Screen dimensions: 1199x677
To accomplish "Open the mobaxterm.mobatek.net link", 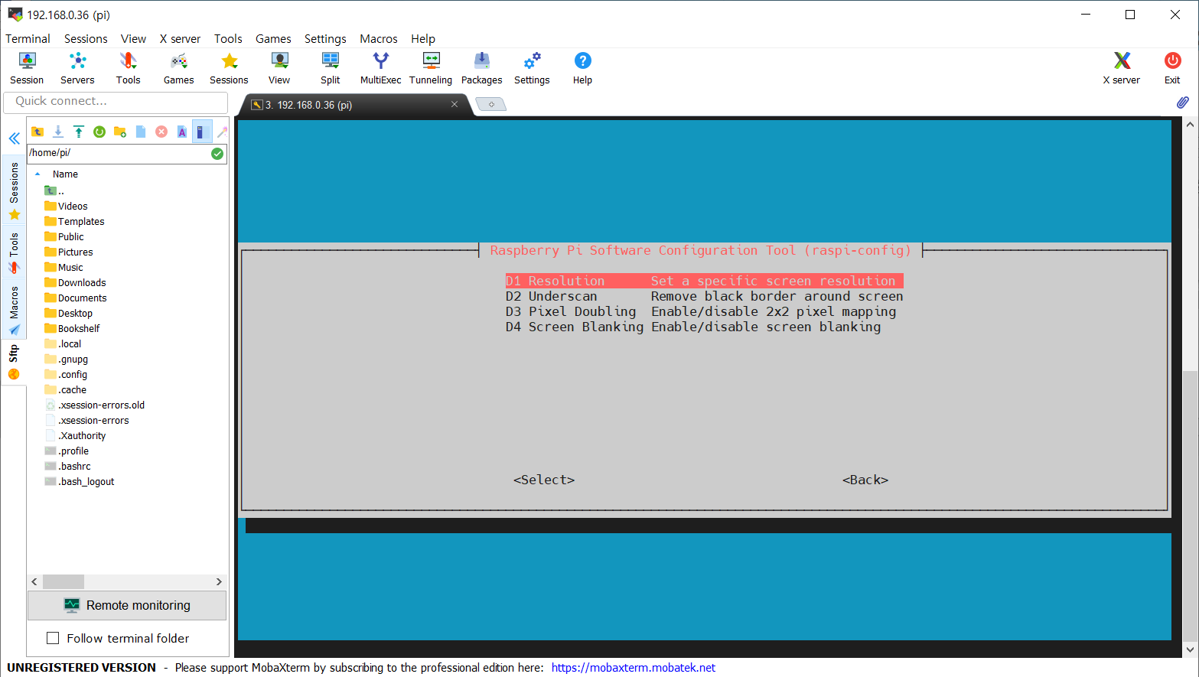I will 634,668.
